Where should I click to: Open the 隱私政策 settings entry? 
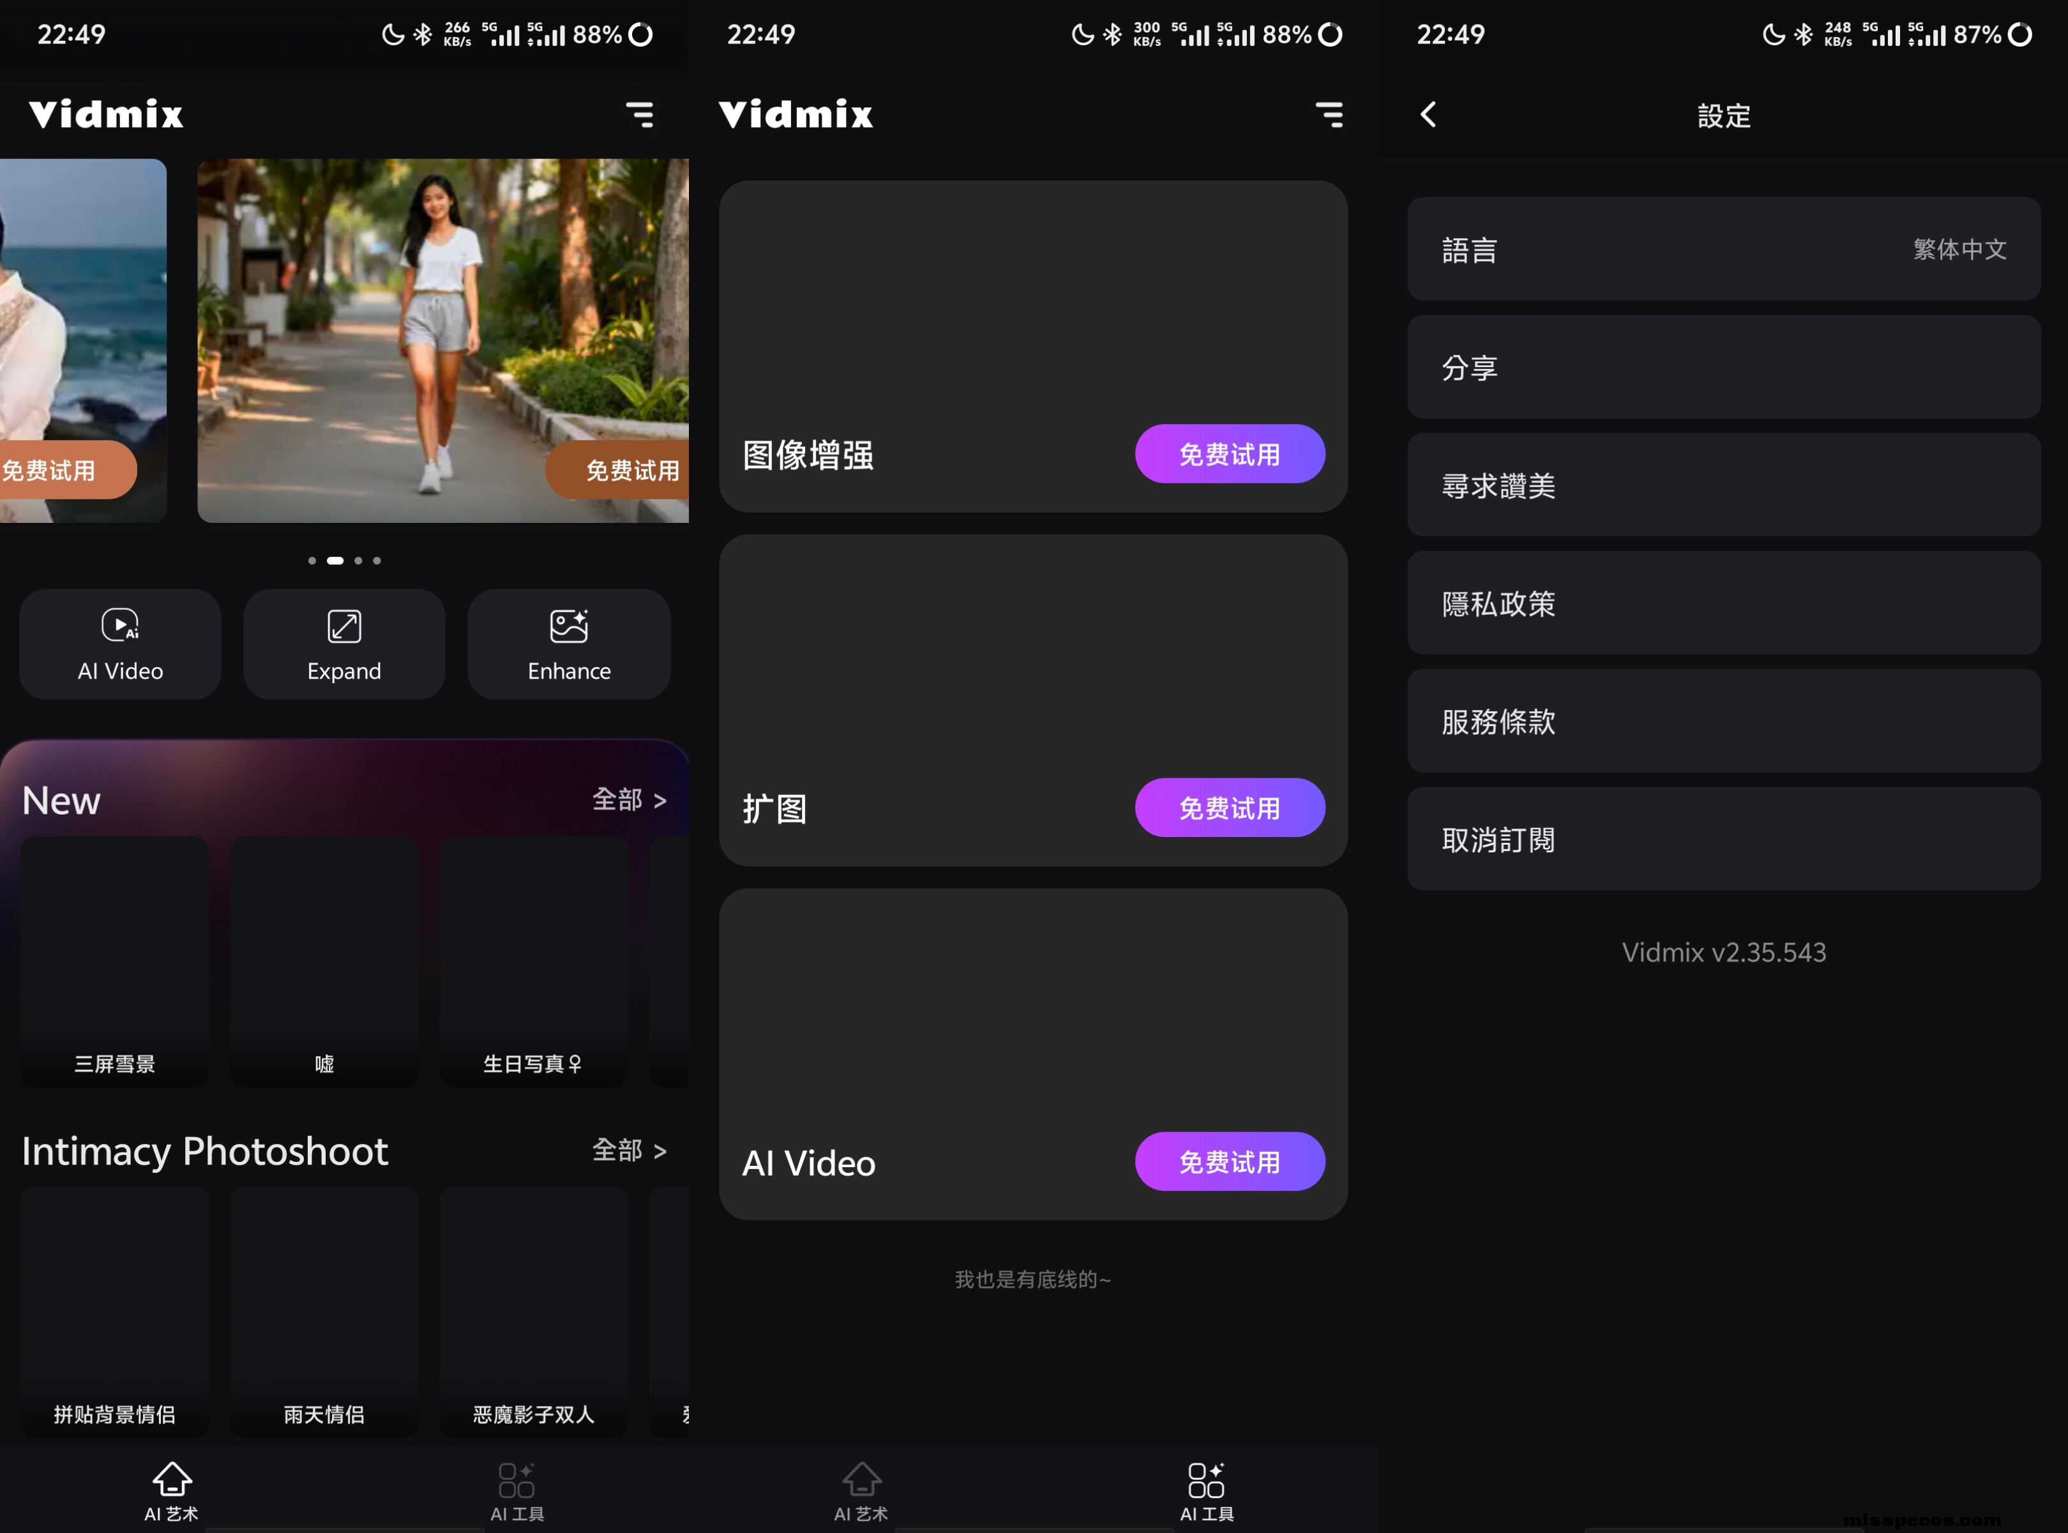(x=1723, y=603)
